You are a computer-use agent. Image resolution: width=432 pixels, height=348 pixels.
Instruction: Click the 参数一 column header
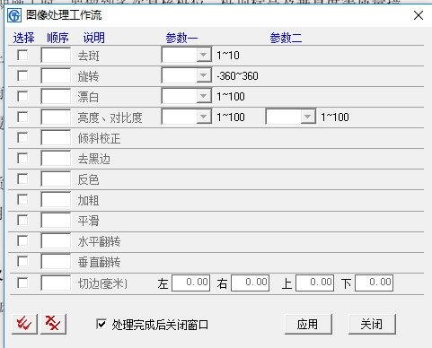click(x=181, y=38)
